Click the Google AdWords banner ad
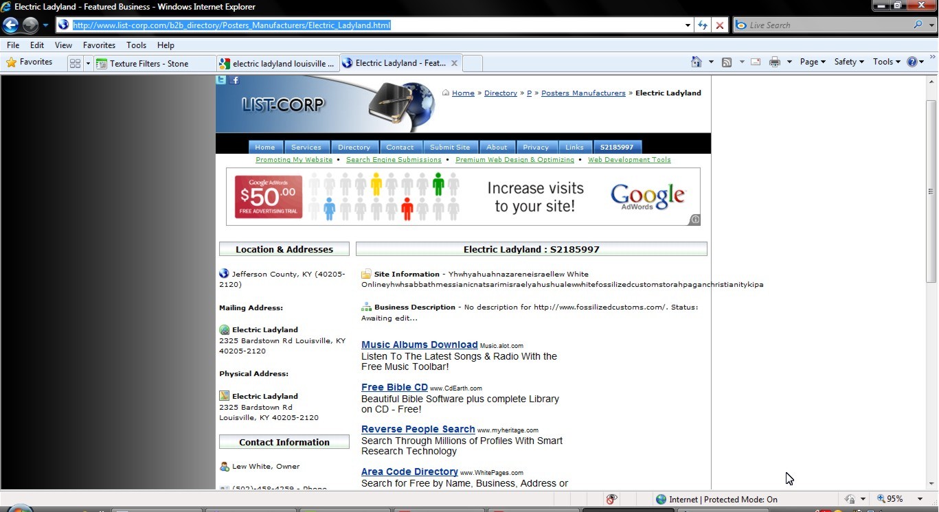The width and height of the screenshot is (939, 512). coord(463,197)
